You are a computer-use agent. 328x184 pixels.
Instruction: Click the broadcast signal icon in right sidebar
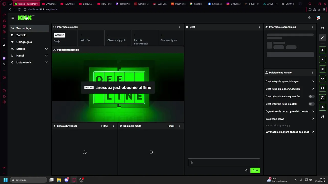pyautogui.click(x=322, y=88)
